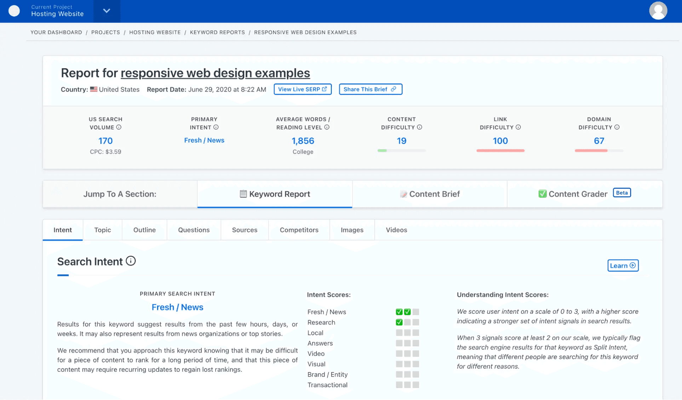The height and width of the screenshot is (400, 682).
Task: Click the Share This Brief button
Action: click(x=370, y=89)
